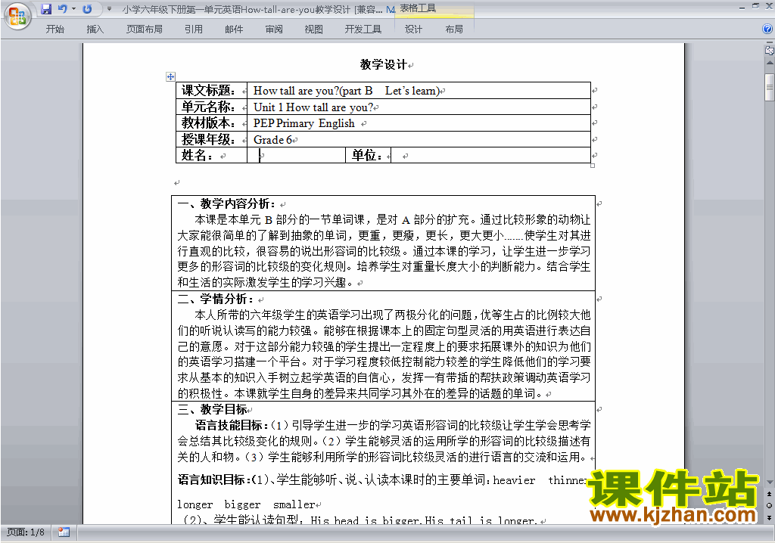Click the 姓名 label cell
The height and width of the screenshot is (543, 775).
[x=212, y=155]
